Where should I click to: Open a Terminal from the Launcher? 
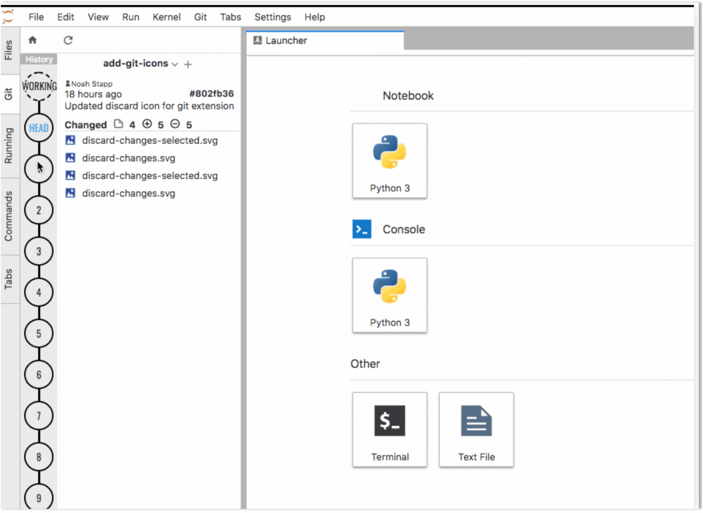pyautogui.click(x=389, y=430)
